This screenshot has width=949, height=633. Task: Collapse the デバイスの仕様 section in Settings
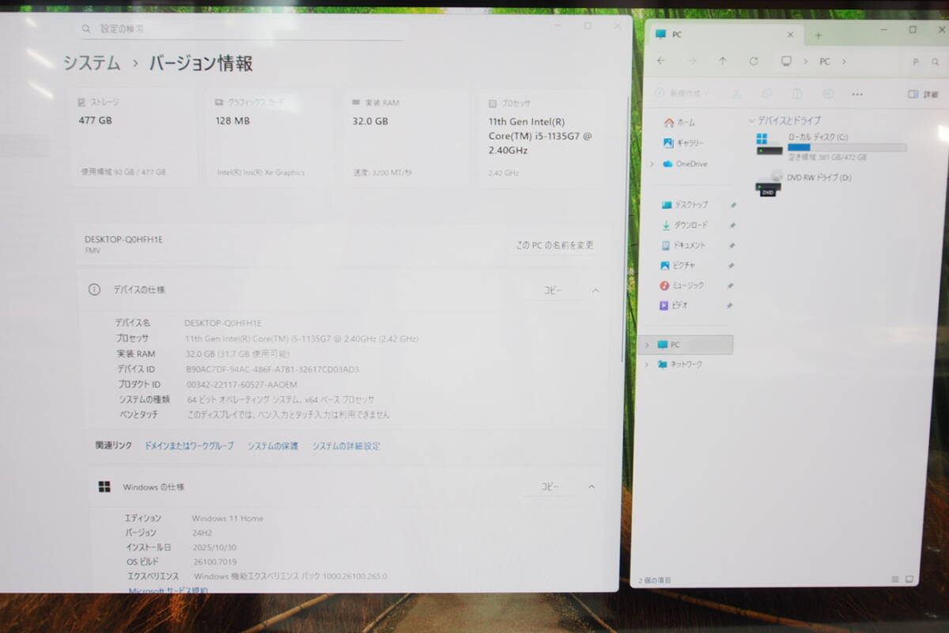(x=595, y=290)
